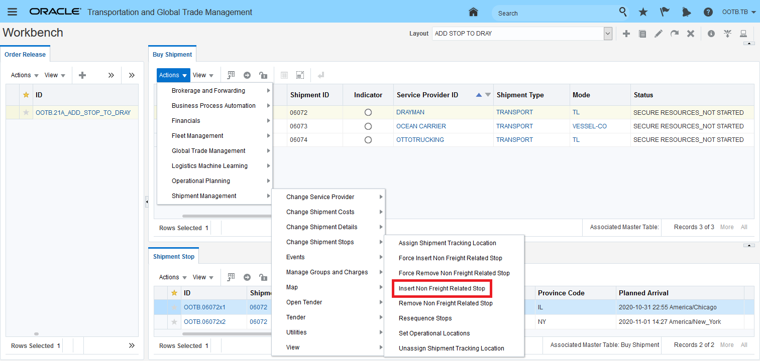
Task: Select Resequence Stops menu item
Action: tap(425, 318)
